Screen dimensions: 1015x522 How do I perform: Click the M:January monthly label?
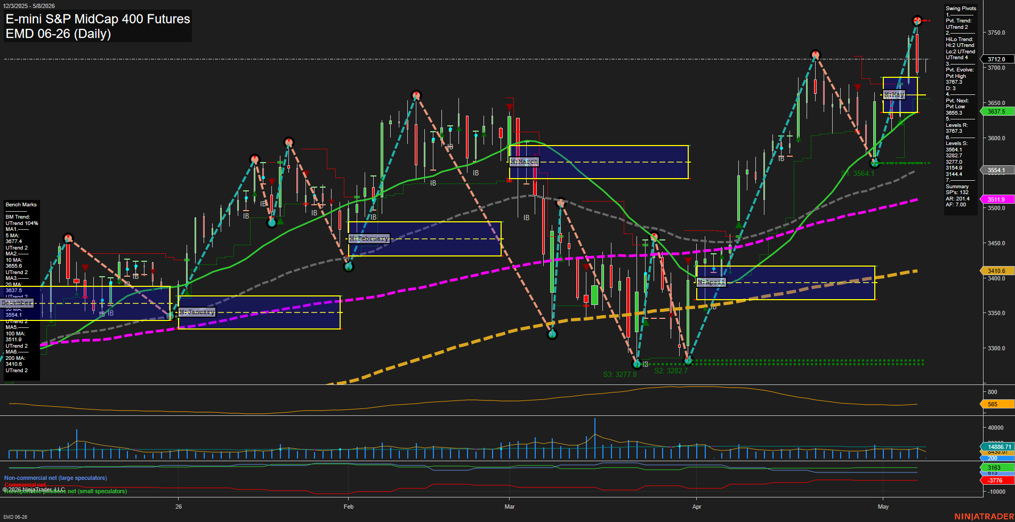point(197,312)
